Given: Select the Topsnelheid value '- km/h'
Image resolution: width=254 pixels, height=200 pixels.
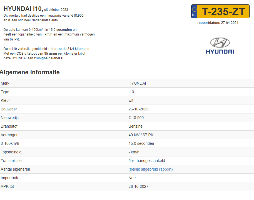Looking at the screenshot, I should pyautogui.click(x=134, y=152).
